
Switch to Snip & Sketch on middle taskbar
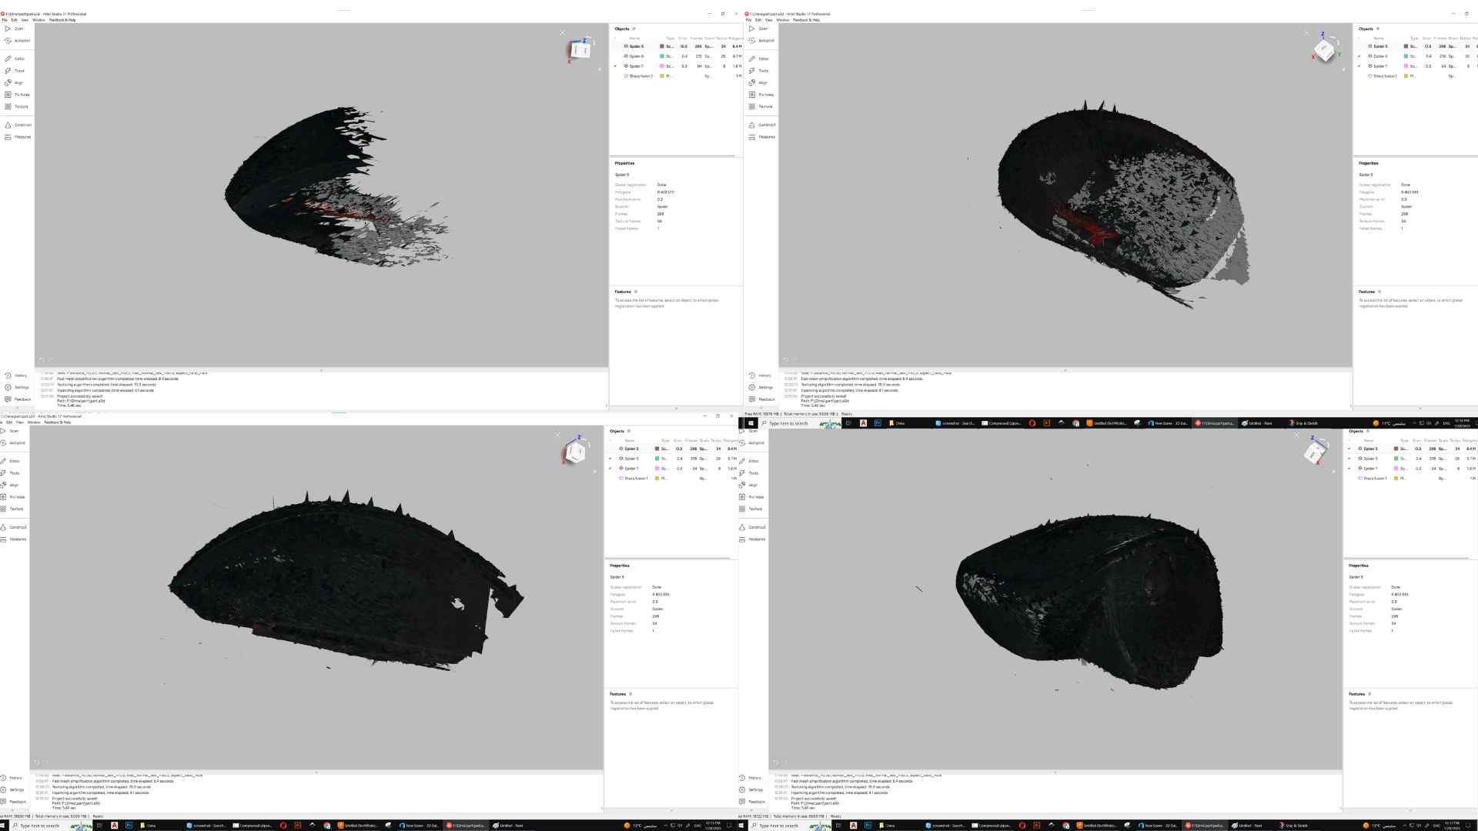coord(1304,423)
